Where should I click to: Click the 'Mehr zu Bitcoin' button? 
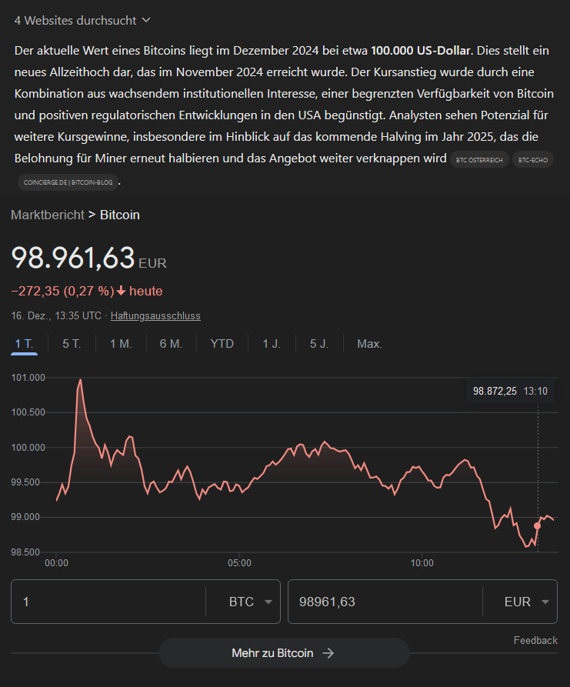tap(283, 653)
